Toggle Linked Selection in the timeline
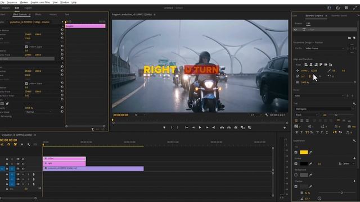Viewport: 360px width, 202px height. (x=15, y=145)
